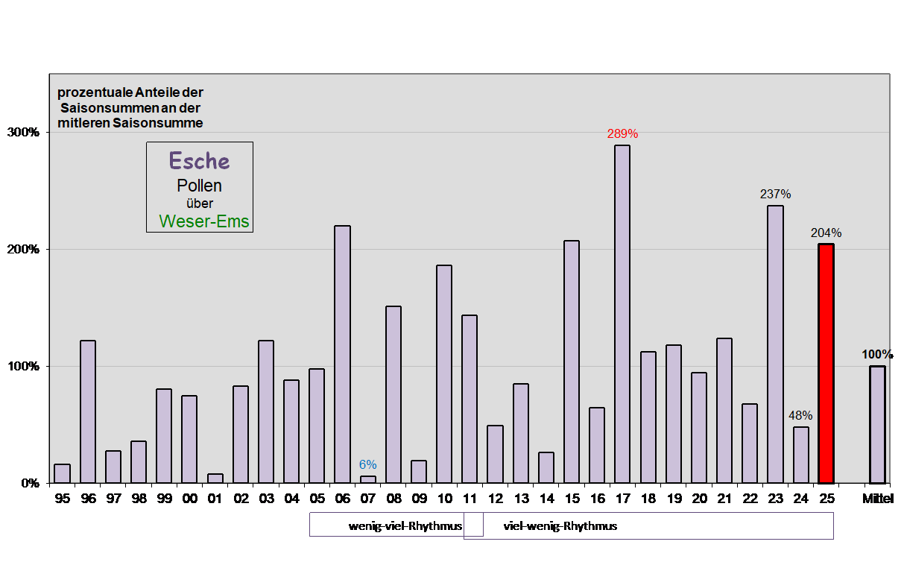Click the green Weser-Ems text

tap(204, 221)
